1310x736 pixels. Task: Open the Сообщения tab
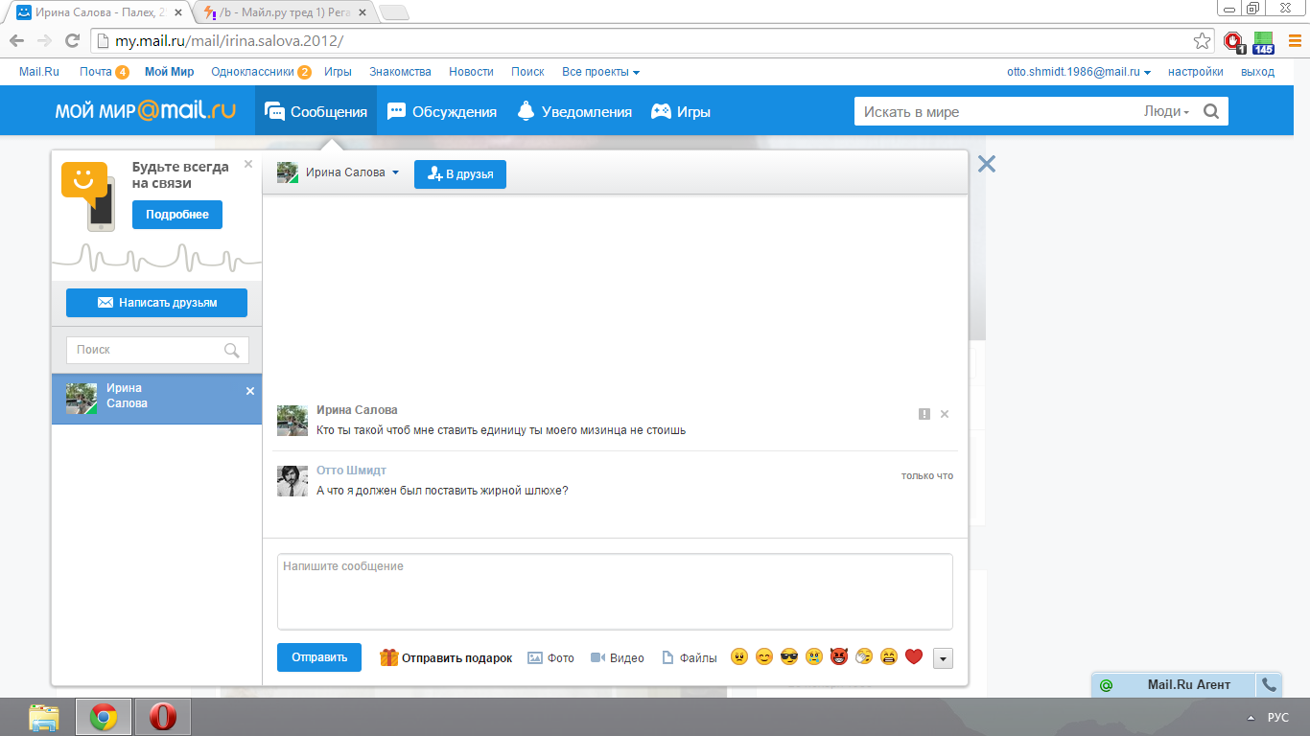pos(316,111)
